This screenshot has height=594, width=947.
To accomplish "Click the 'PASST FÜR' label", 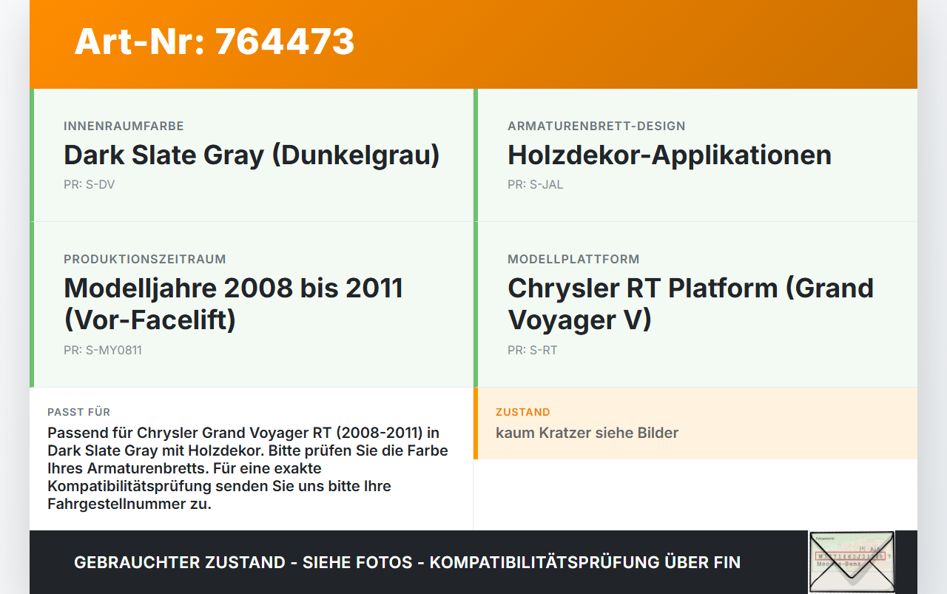I will coord(78,412).
